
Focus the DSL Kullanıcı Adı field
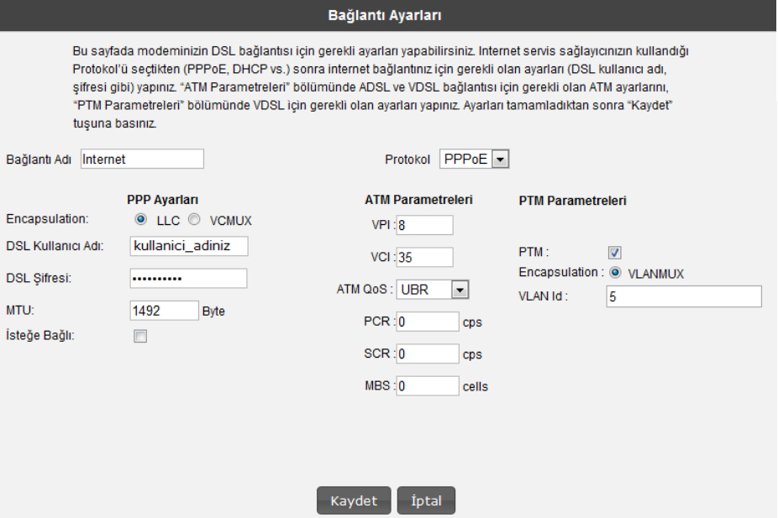[x=188, y=245]
